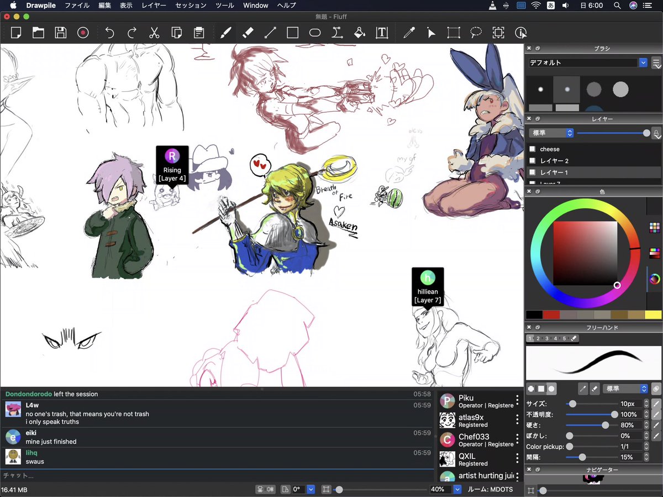This screenshot has height=497, width=663.
Task: Open atlas9x's user options menu
Action: click(x=517, y=420)
